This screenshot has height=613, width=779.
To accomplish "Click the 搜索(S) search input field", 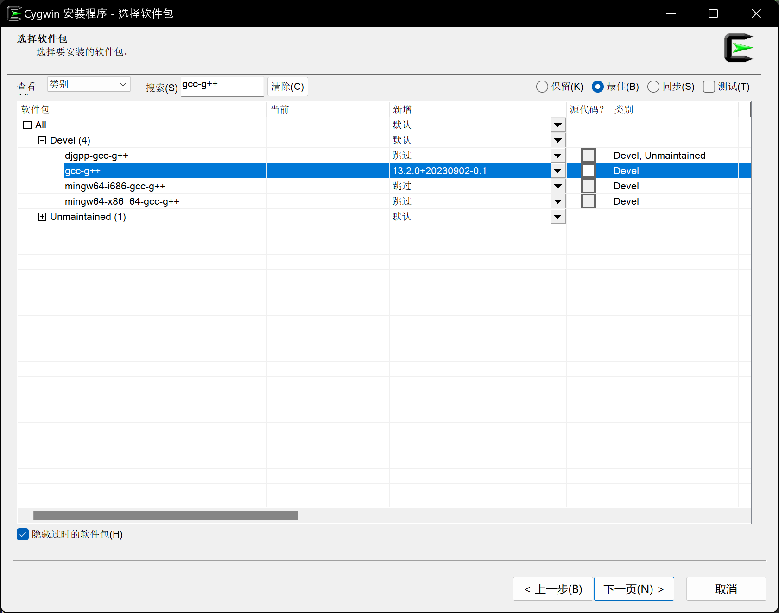I will (x=222, y=86).
